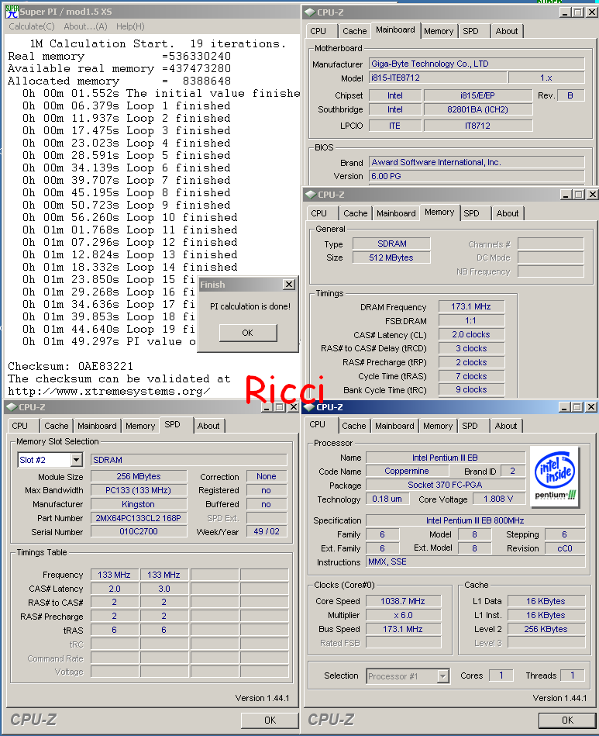Click OK button in CPU tab CPU-Z window
This screenshot has width=599, height=736.
tap(567, 720)
